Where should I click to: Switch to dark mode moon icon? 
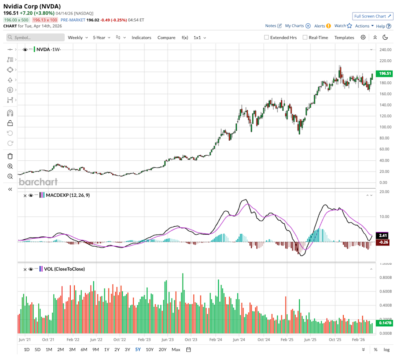(385, 38)
